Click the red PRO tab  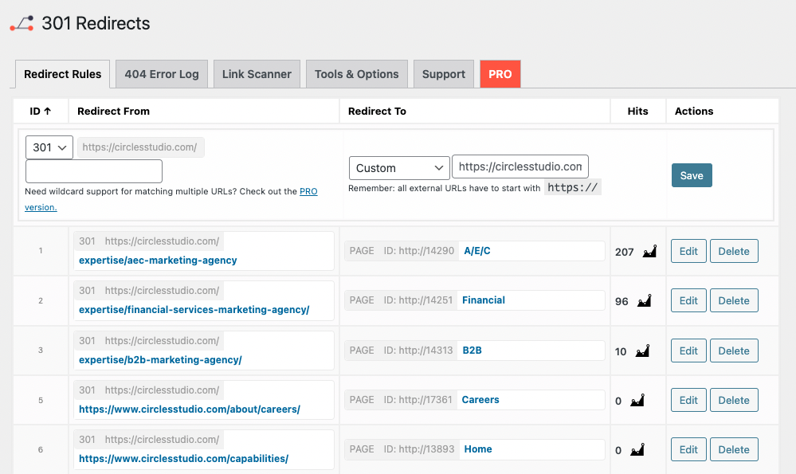500,73
